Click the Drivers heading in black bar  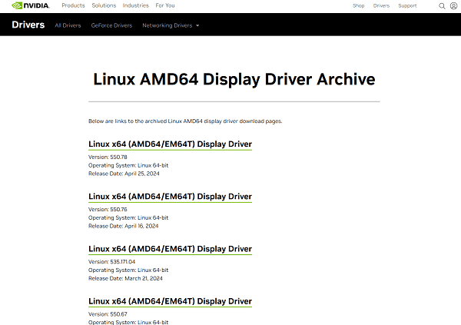[28, 25]
